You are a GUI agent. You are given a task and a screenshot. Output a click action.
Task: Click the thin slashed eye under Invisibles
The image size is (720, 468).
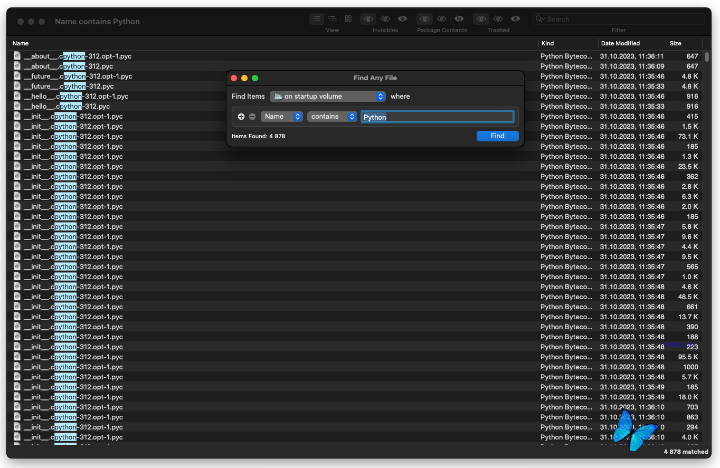click(x=385, y=19)
